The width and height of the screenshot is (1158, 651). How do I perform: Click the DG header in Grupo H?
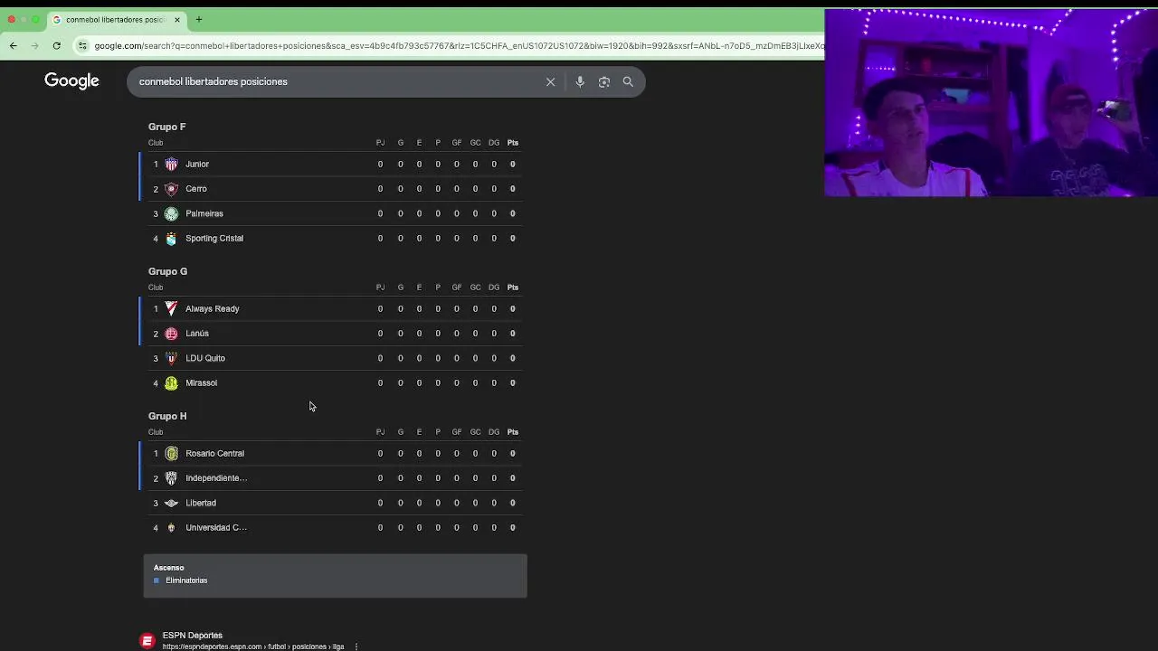coord(494,432)
